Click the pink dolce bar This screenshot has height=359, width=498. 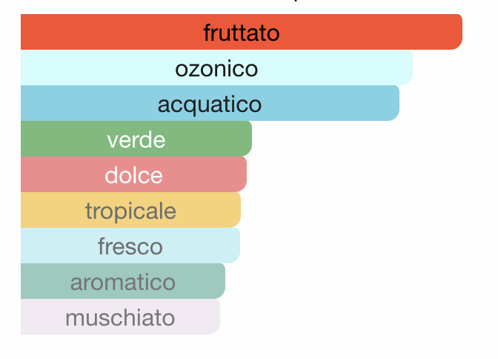pos(133,174)
